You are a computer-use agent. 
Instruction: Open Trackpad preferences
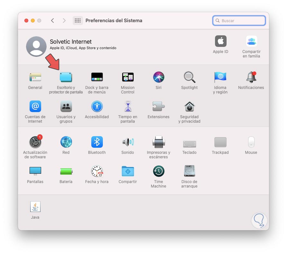(220, 142)
